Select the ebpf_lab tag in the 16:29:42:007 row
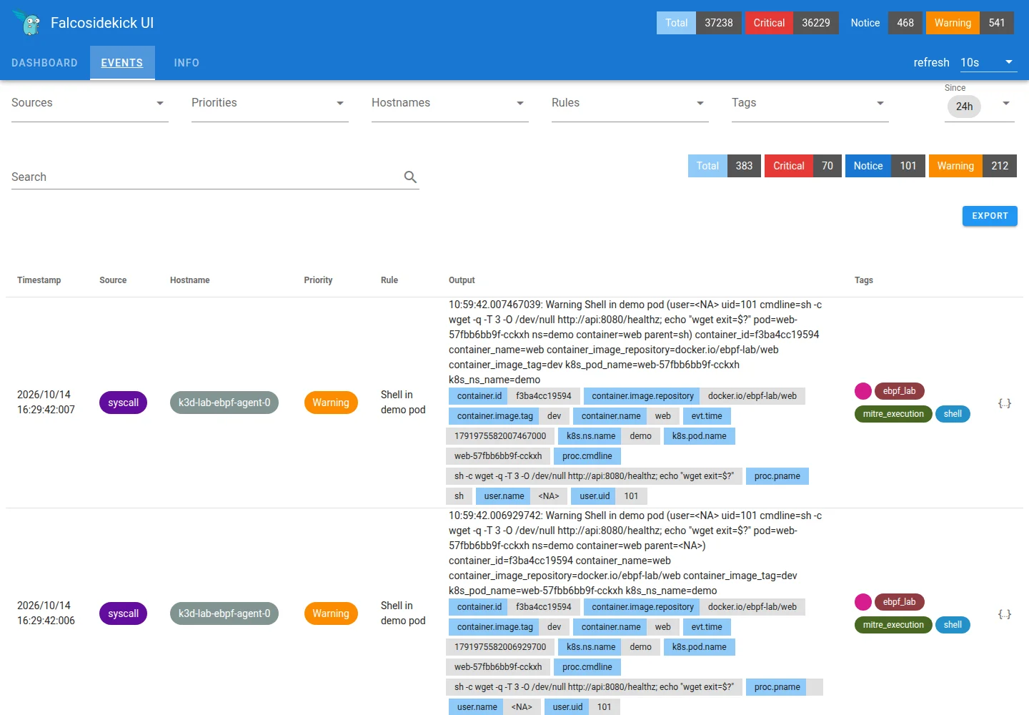 900,391
